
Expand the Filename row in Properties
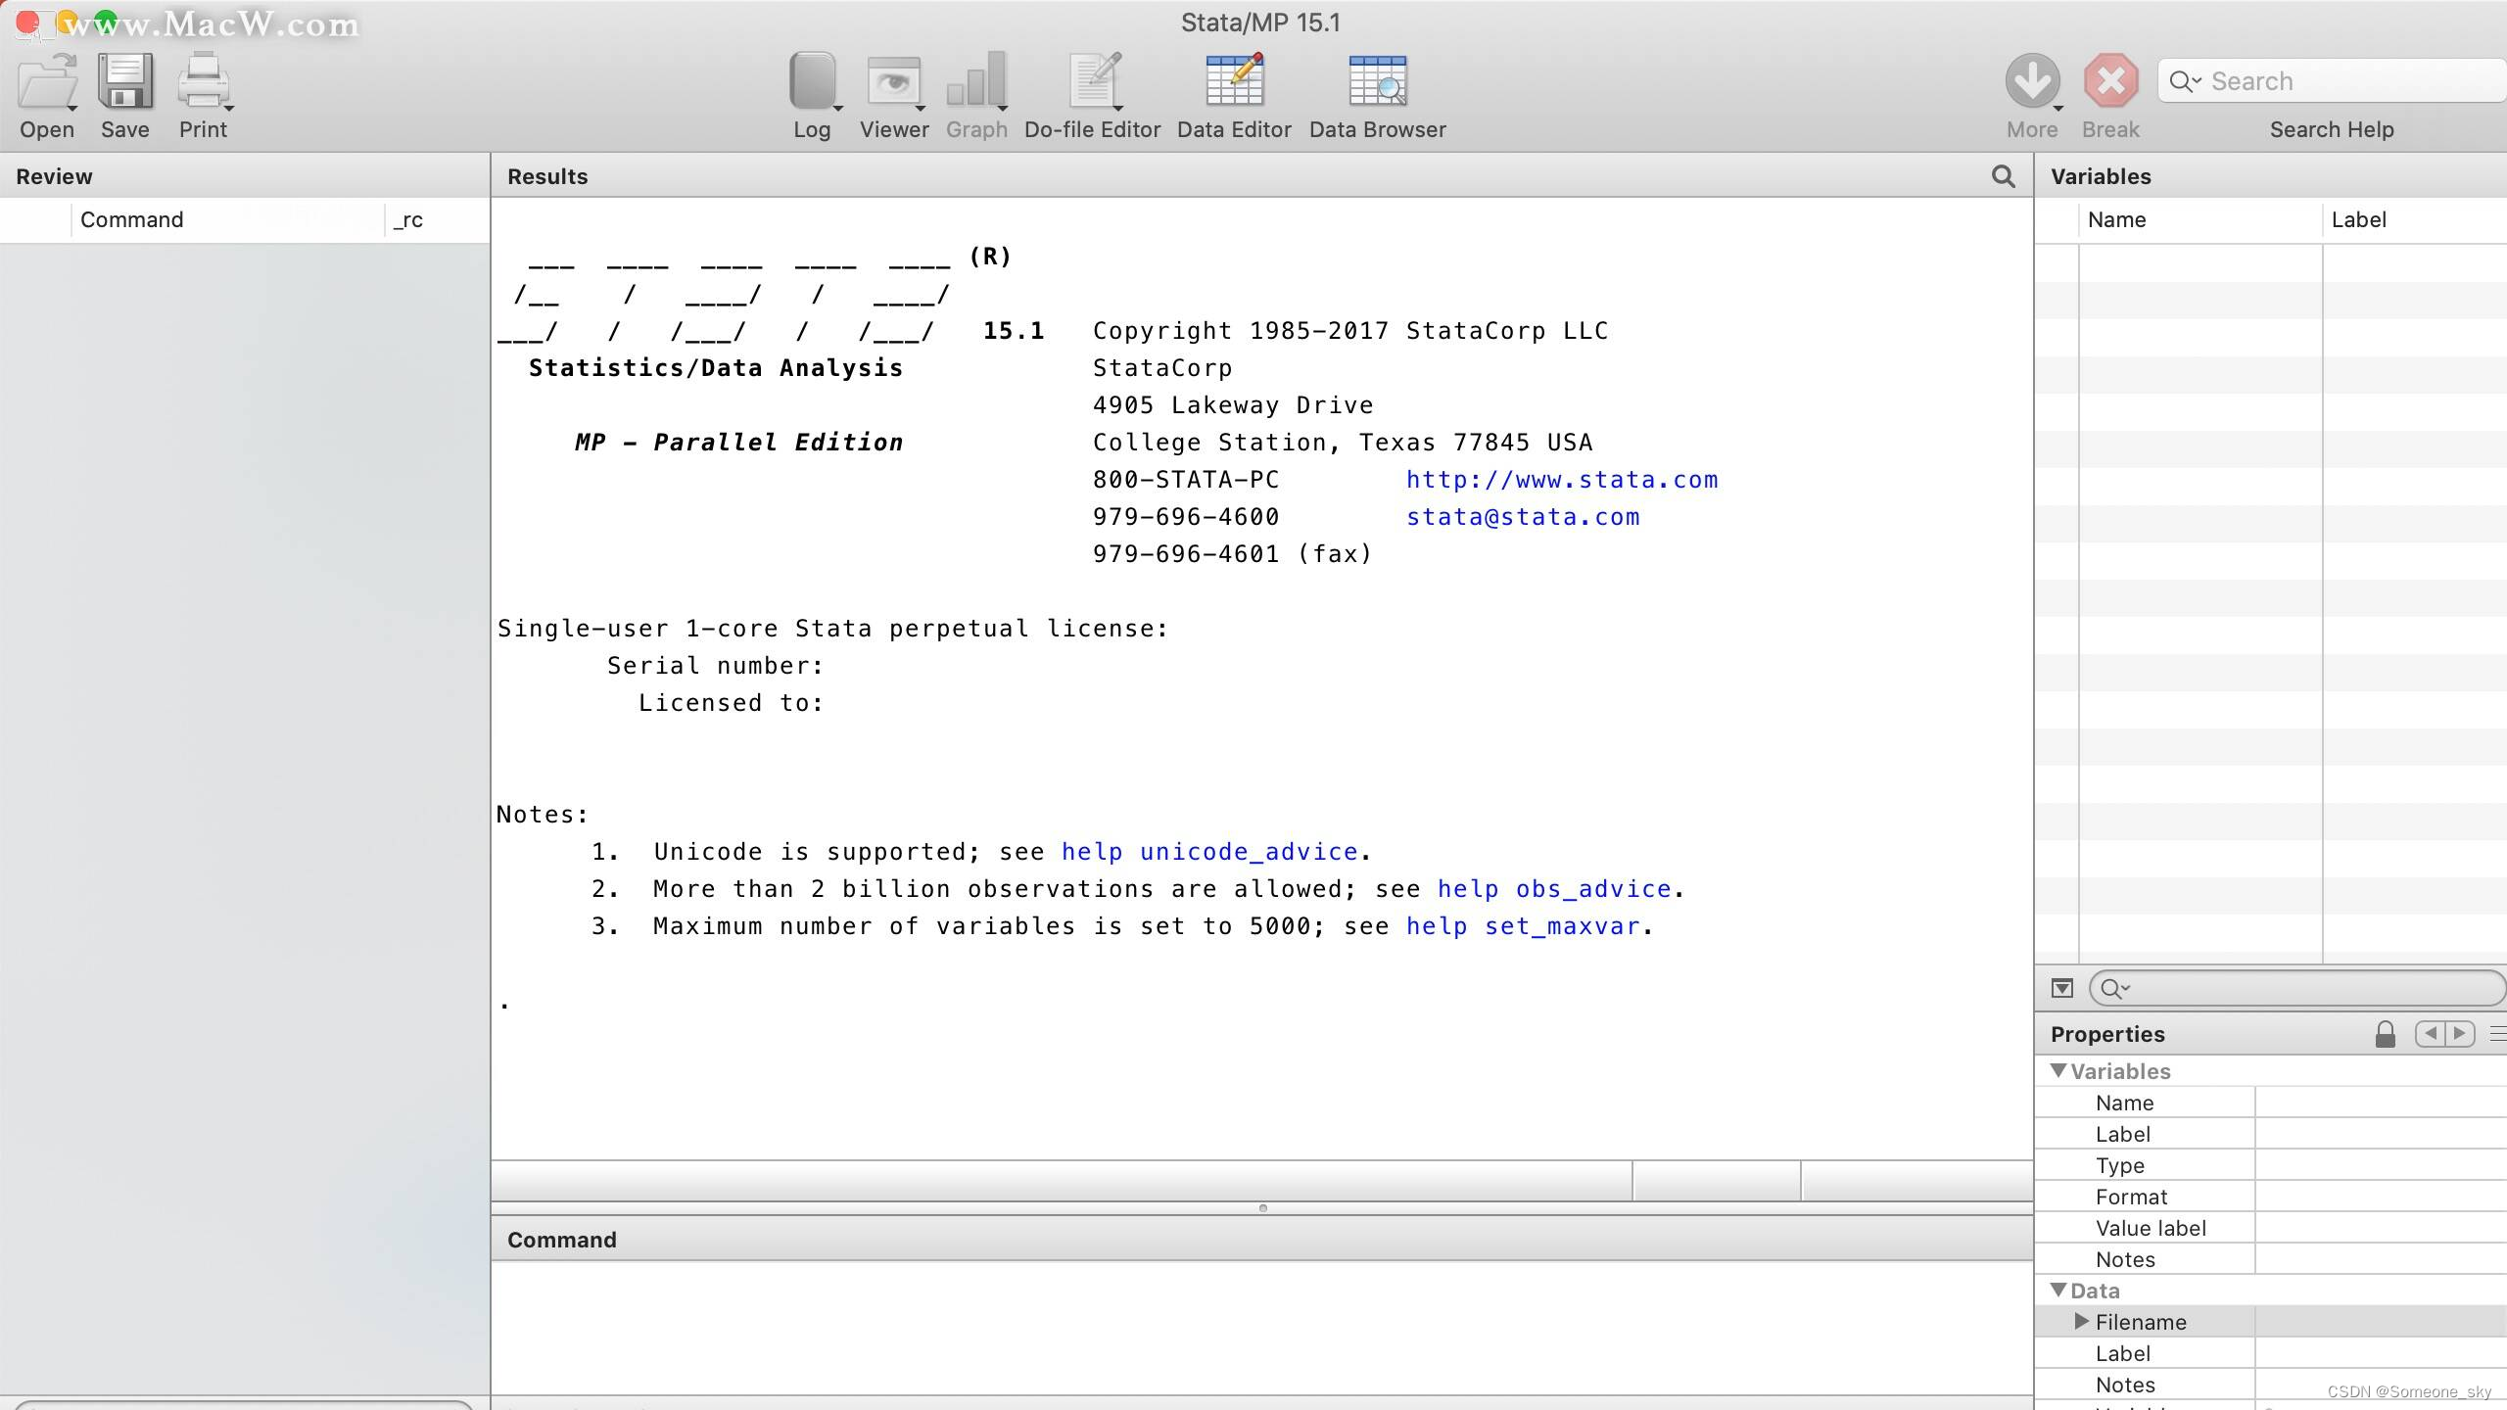coord(2082,1322)
